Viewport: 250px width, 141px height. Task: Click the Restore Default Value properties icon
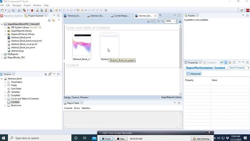pos(234,63)
